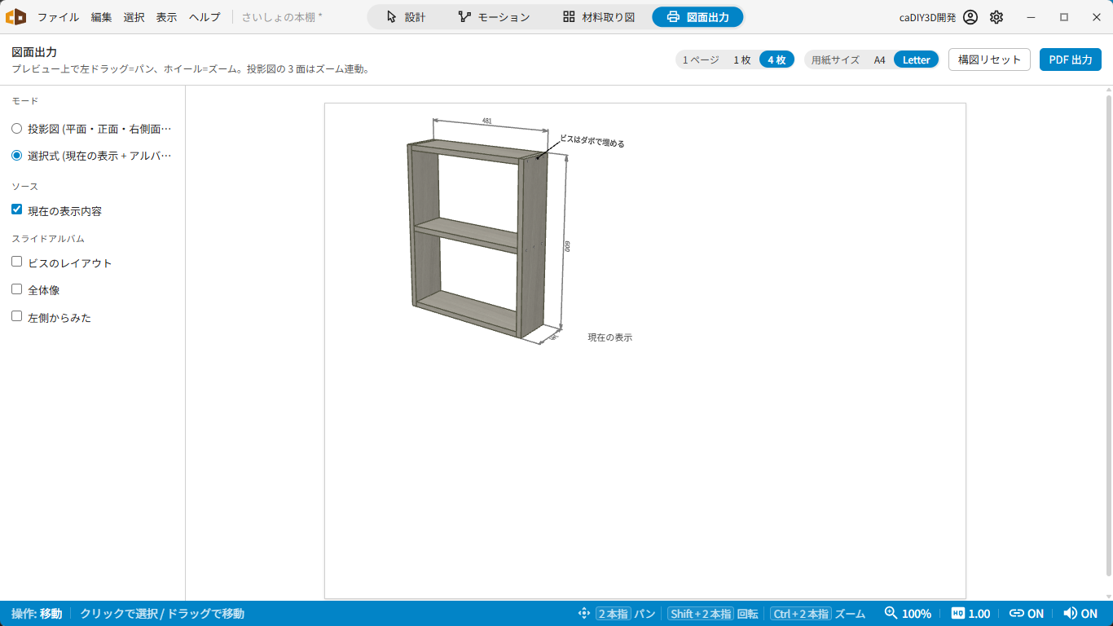This screenshot has height=626, width=1113.
Task: Click the caDIY3D app logo icon
Action: click(16, 16)
